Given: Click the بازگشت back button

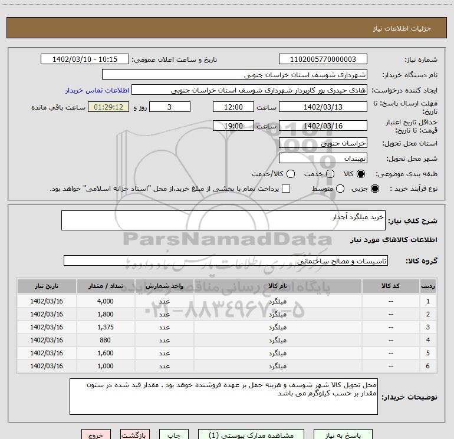Looking at the screenshot, I should pos(135,435).
